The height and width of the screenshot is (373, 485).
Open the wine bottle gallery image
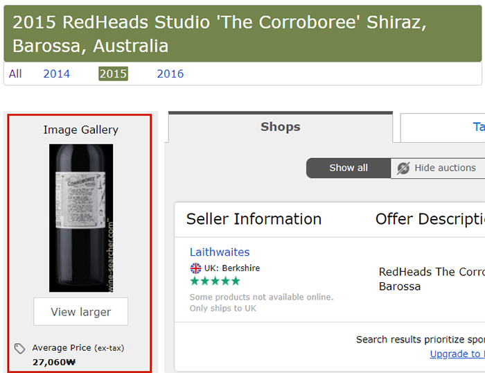pyautogui.click(x=81, y=218)
